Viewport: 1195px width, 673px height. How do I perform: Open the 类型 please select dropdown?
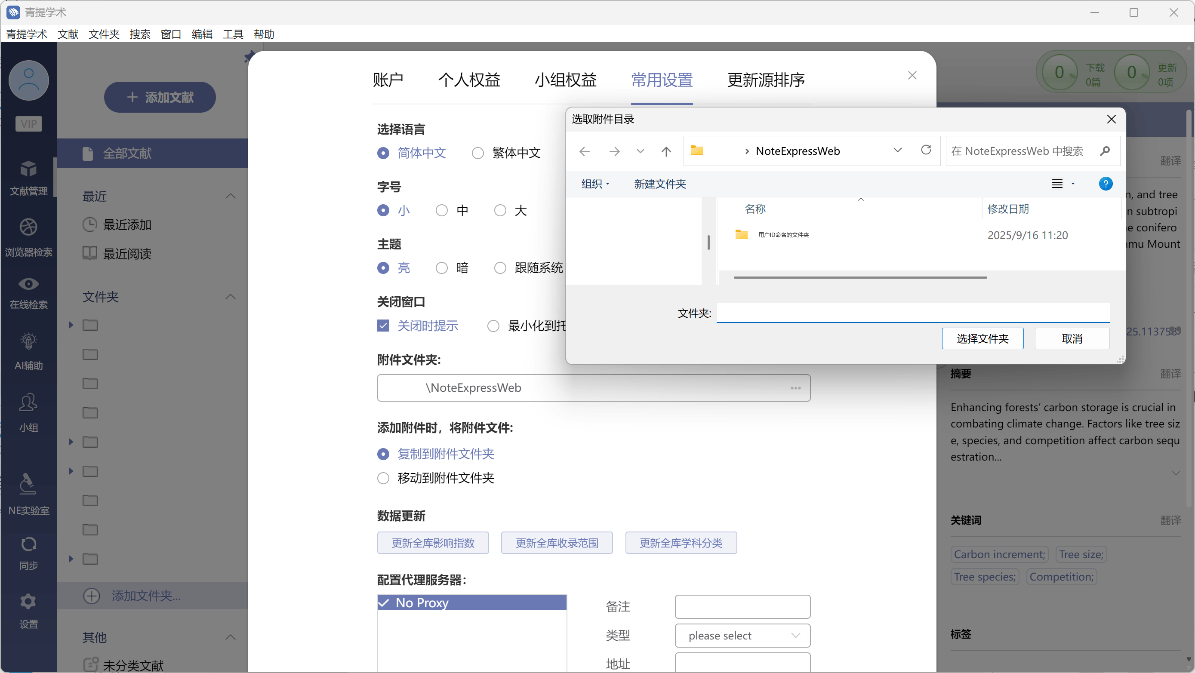[742, 636]
